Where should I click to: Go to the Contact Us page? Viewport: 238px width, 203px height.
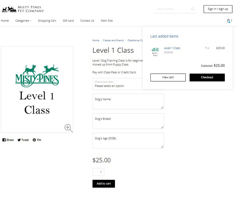tap(87, 21)
